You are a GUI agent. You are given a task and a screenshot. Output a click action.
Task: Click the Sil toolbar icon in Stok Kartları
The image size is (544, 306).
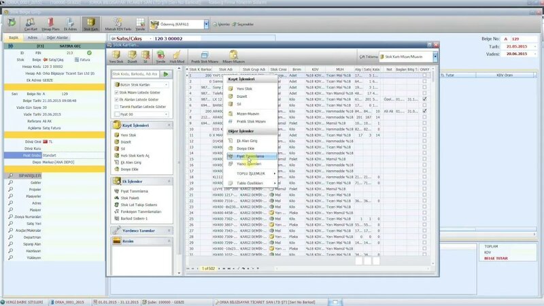click(x=146, y=55)
